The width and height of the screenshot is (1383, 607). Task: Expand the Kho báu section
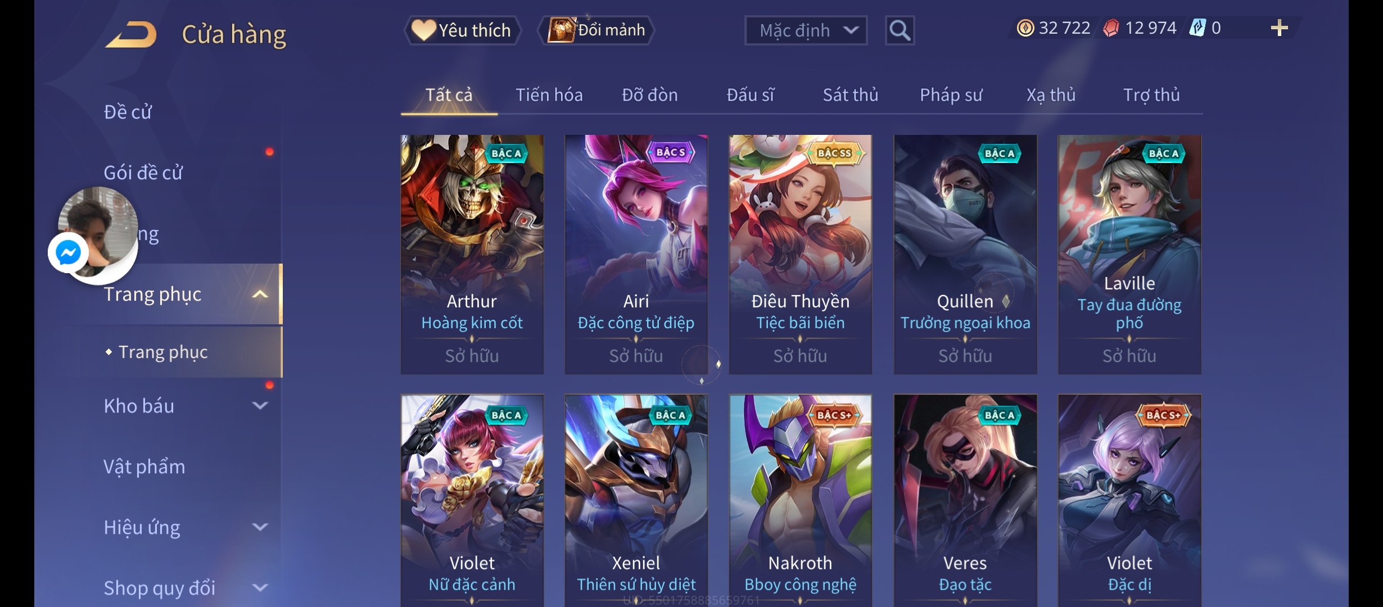coord(260,406)
